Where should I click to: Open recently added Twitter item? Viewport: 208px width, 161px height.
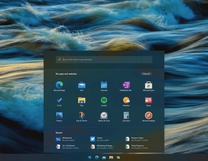100,139
